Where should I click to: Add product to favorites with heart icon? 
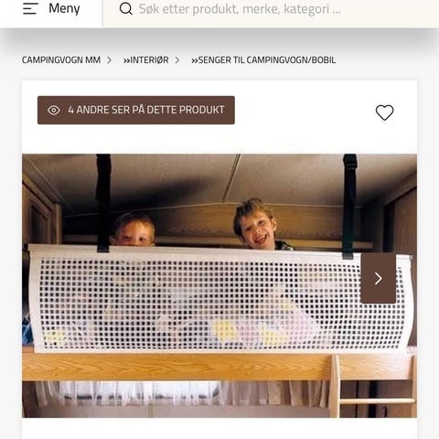(384, 112)
